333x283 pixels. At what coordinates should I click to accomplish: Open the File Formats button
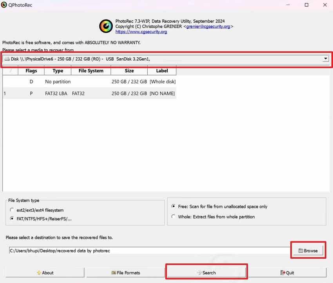click(126, 272)
